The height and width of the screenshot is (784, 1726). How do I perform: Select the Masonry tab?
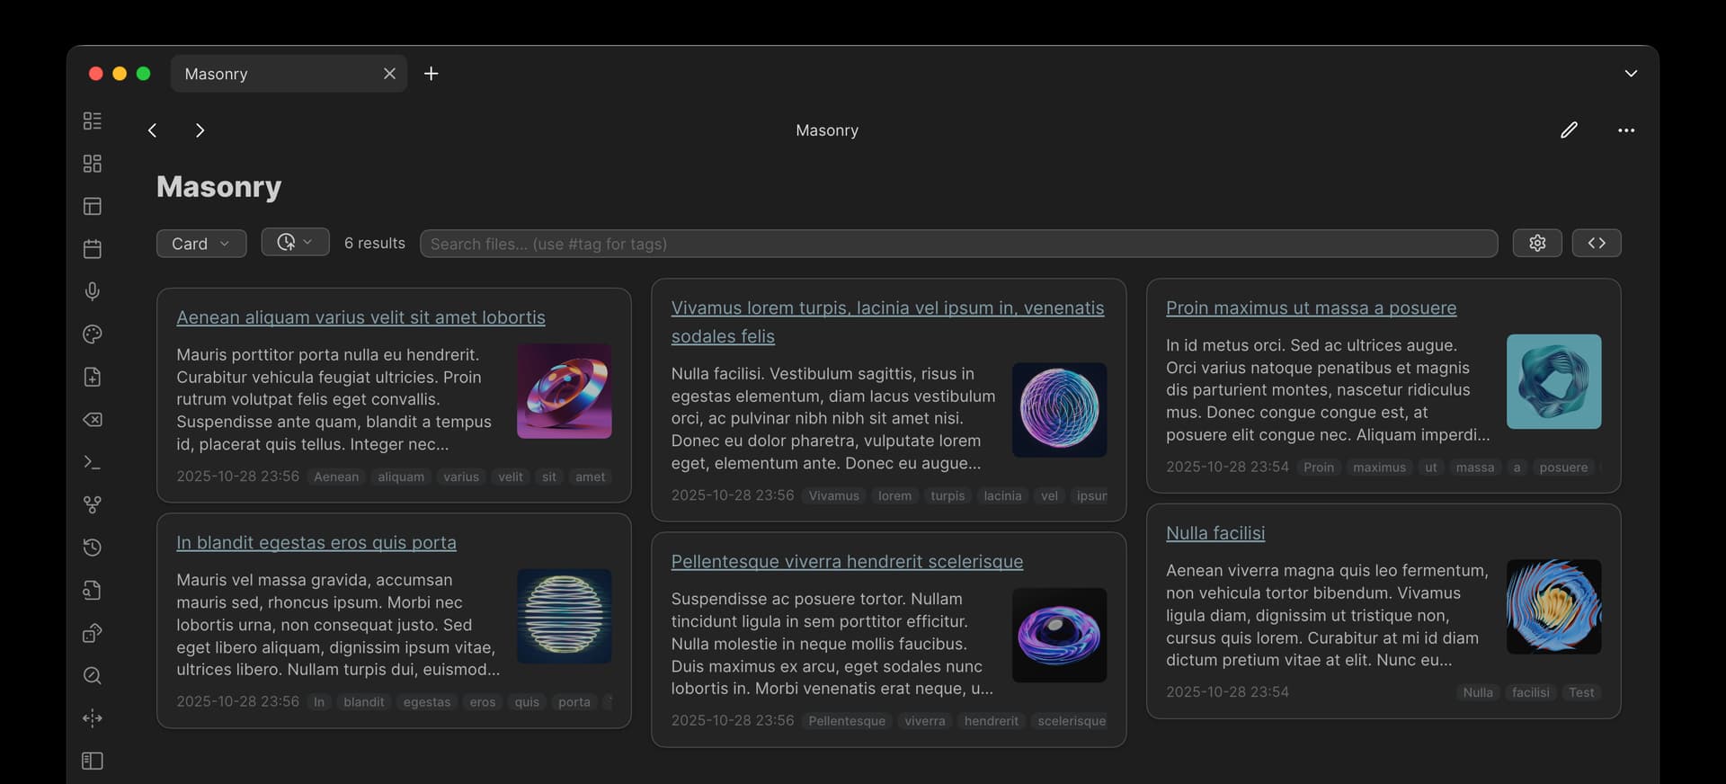pyautogui.click(x=270, y=74)
